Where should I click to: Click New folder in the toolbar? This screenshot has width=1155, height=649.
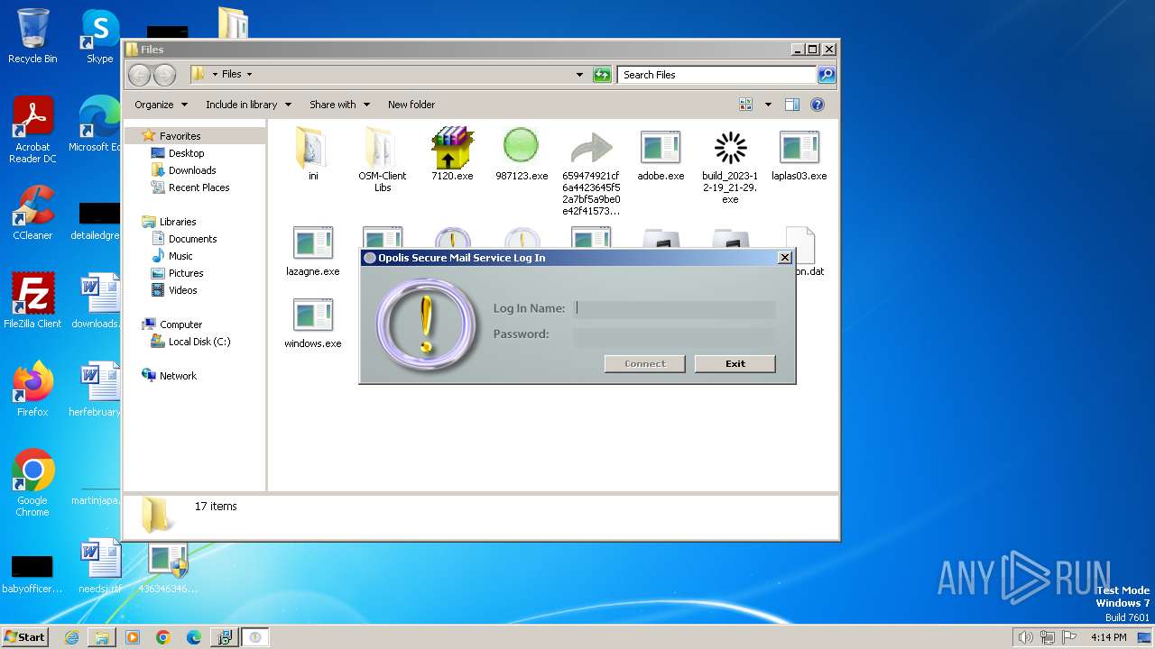coord(411,105)
